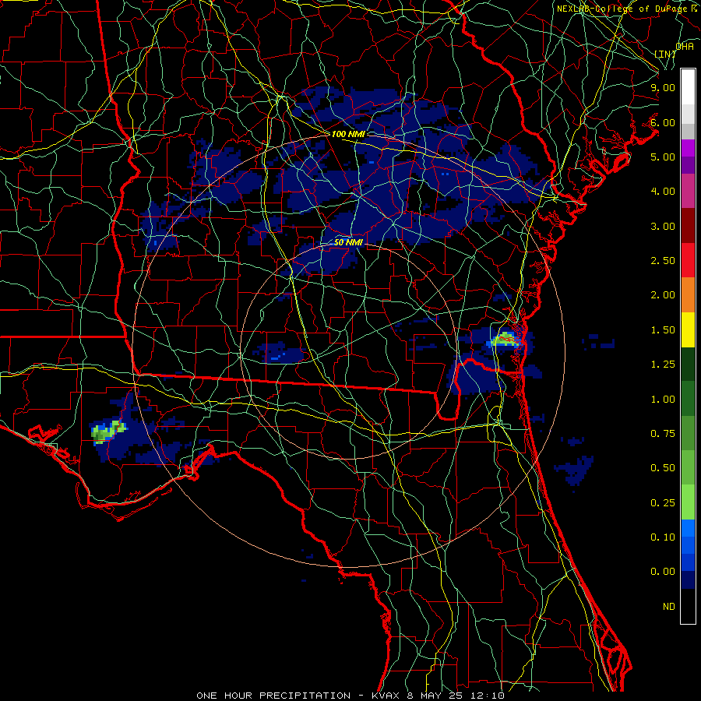
Task: Click the 5.00 legend value
Action: tap(663, 157)
